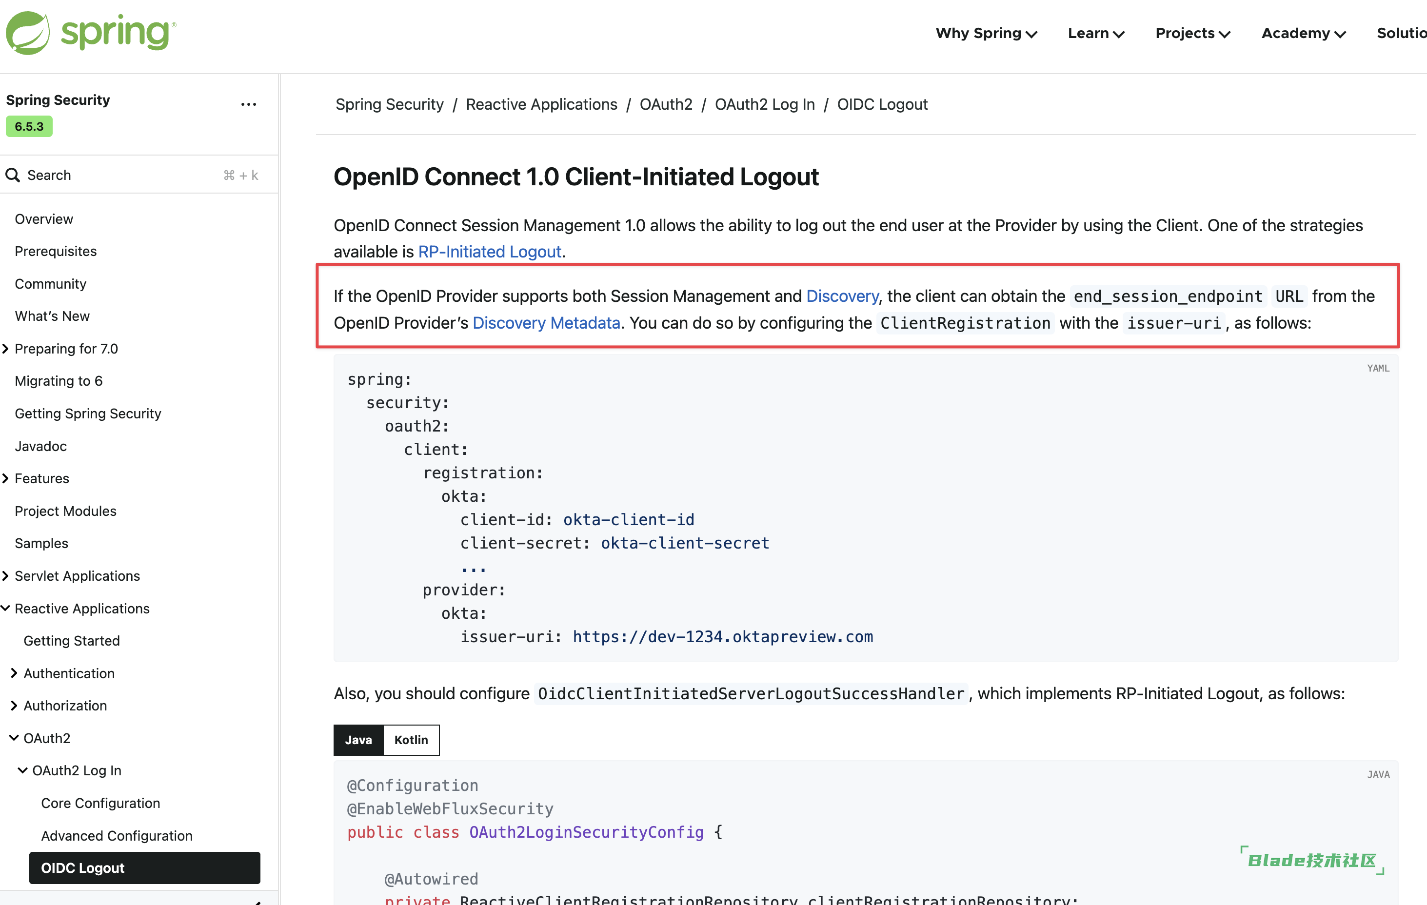
Task: Click @EnableWebFluxSecurity annotation in code
Action: click(x=450, y=808)
